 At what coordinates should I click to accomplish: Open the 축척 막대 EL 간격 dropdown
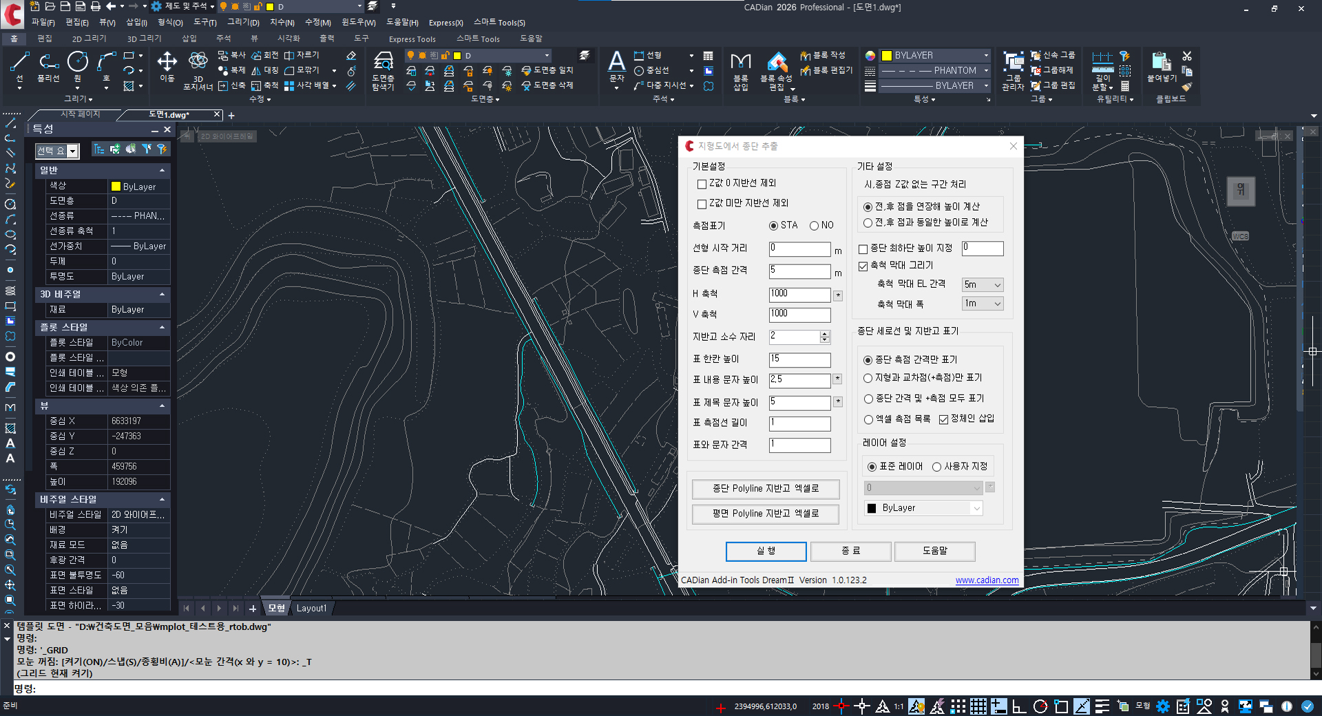point(982,284)
